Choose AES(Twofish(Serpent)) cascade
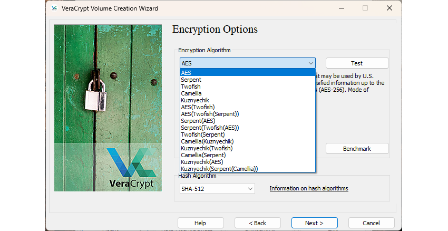The width and height of the screenshot is (448, 231). pyautogui.click(x=247, y=114)
